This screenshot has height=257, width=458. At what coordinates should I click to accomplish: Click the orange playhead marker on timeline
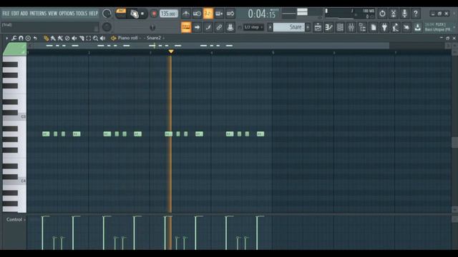click(171, 51)
